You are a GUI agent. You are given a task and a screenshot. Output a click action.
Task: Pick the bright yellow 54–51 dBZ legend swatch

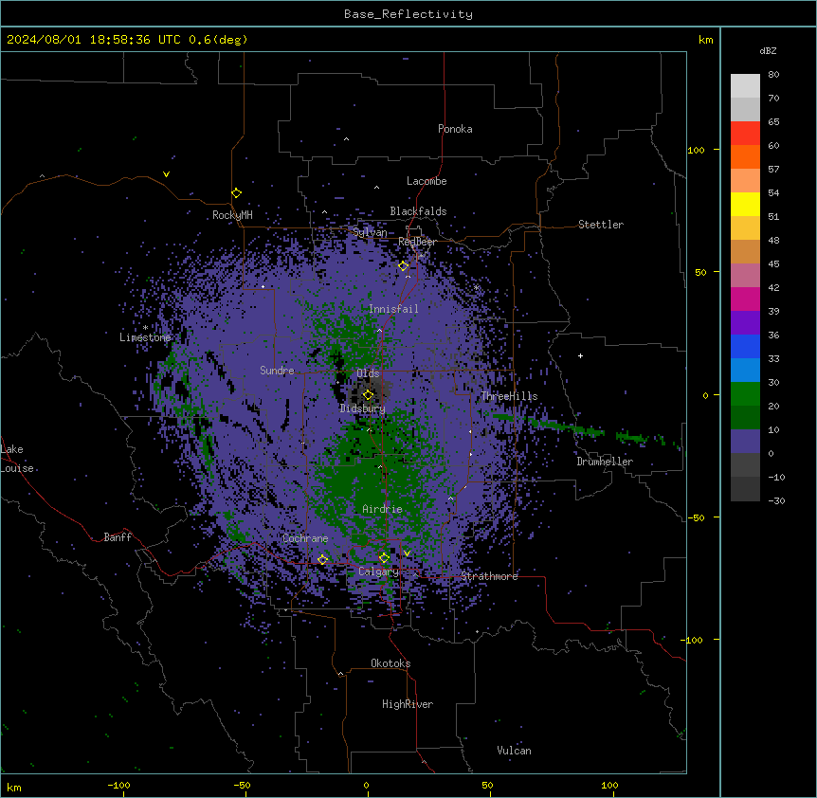tap(745, 204)
